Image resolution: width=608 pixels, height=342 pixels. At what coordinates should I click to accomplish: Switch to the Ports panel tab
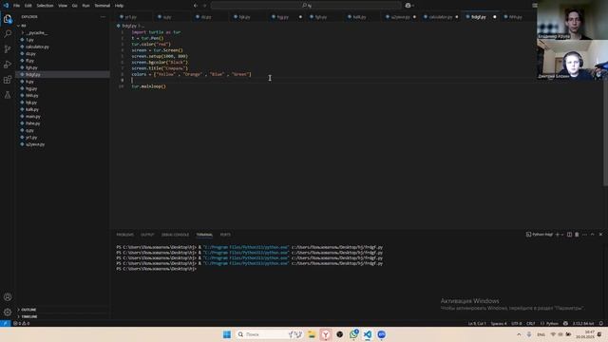225,235
